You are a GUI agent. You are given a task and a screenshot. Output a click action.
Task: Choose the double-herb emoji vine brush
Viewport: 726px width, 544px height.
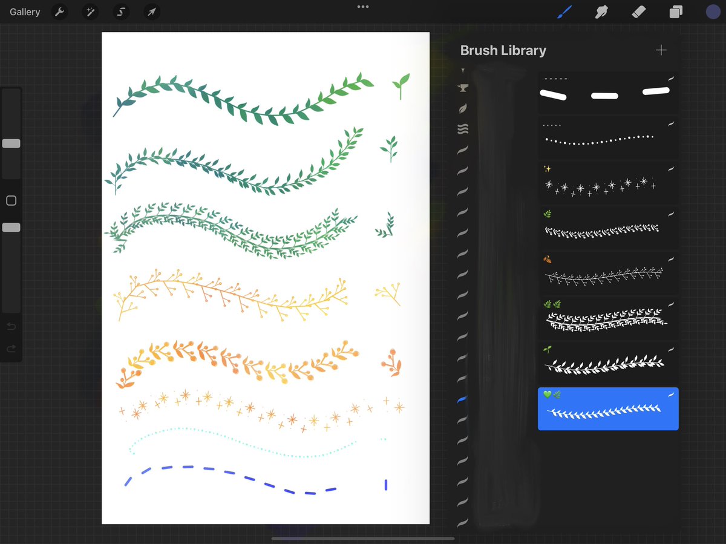click(608, 318)
